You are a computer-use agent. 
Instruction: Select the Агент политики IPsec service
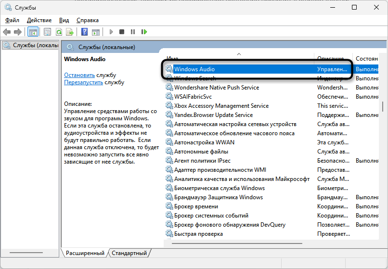click(x=272, y=161)
